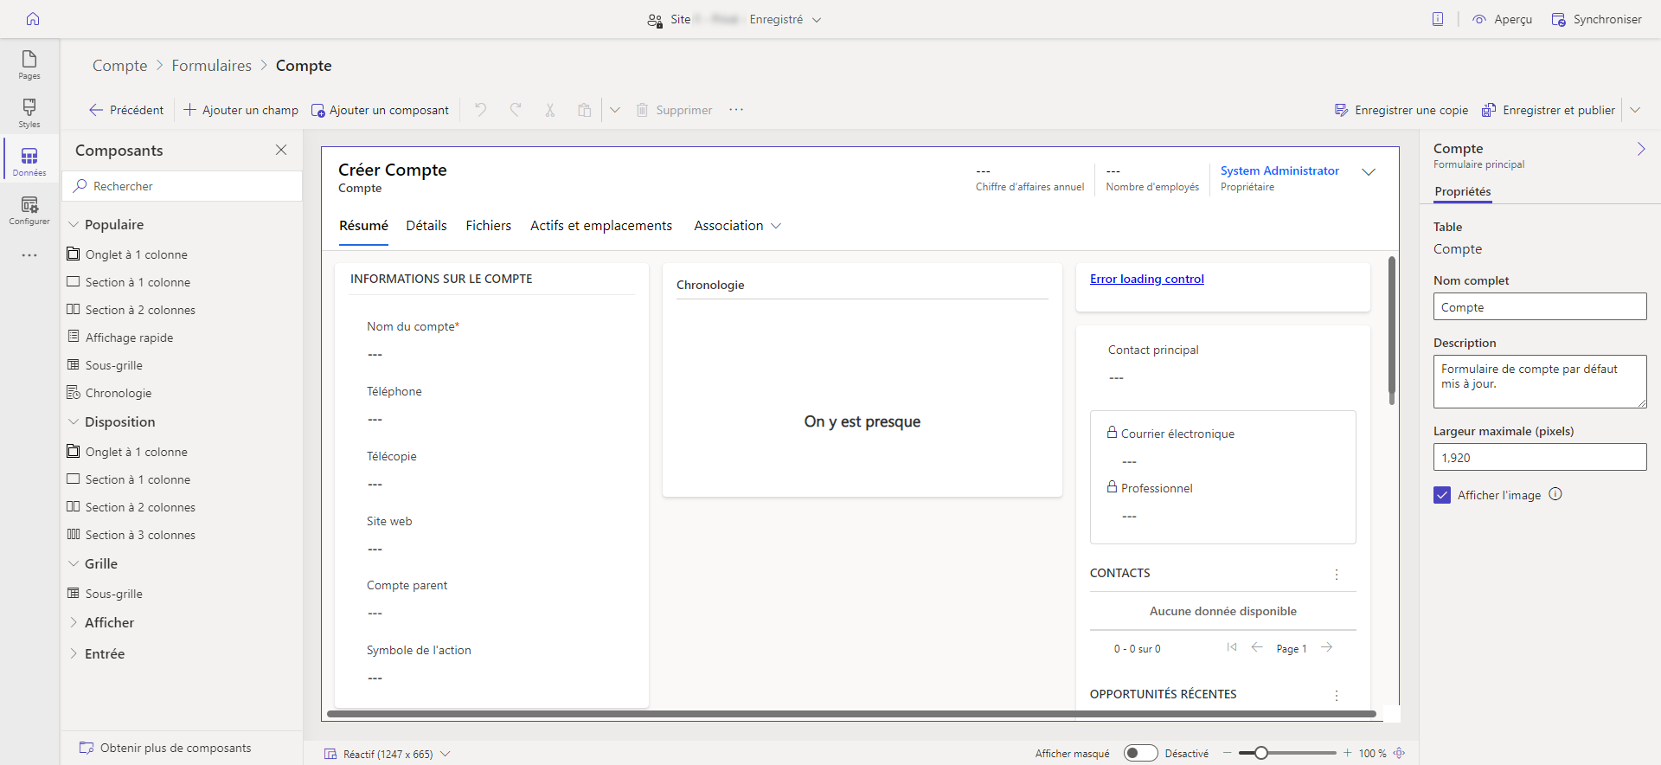Collapse the Disposition group
The width and height of the screenshot is (1661, 765).
74,422
